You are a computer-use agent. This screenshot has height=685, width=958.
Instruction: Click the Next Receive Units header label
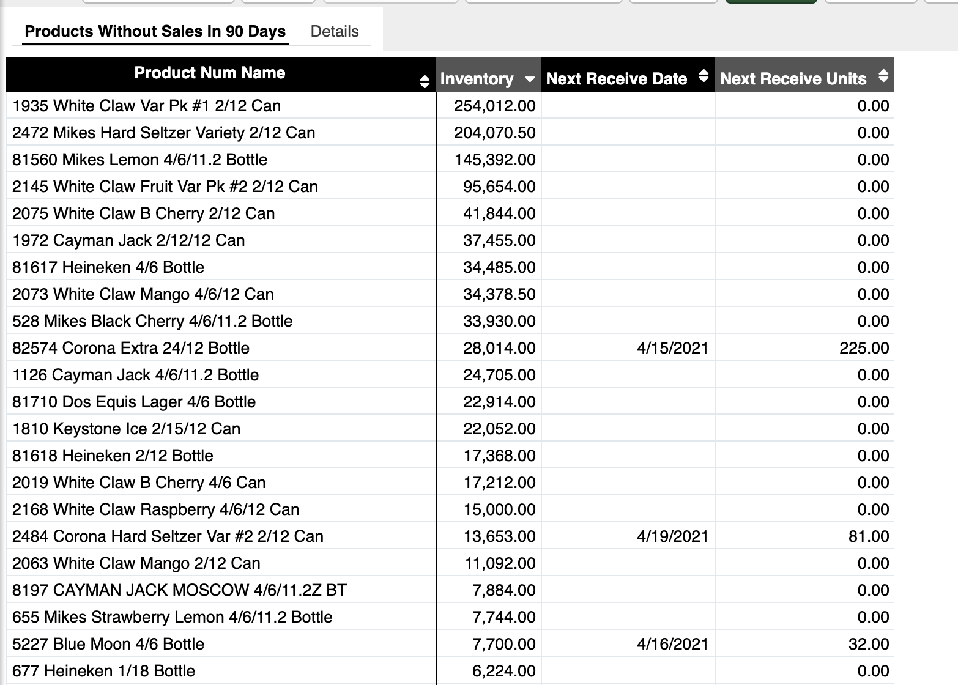[793, 79]
